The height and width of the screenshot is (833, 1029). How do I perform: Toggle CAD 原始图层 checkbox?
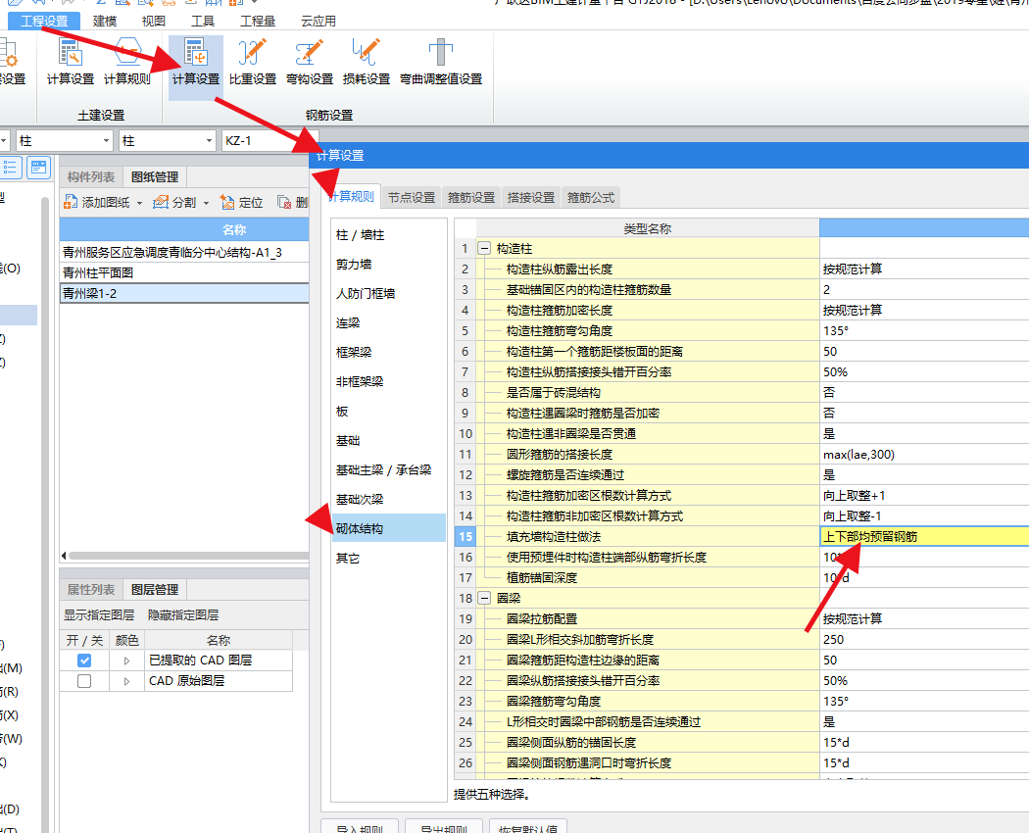click(x=84, y=681)
